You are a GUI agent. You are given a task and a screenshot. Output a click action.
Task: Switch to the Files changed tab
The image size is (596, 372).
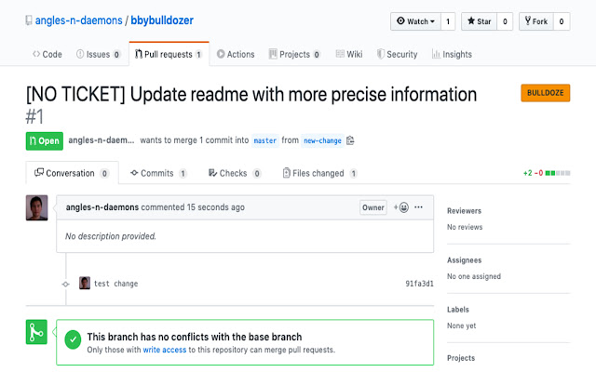tap(320, 173)
